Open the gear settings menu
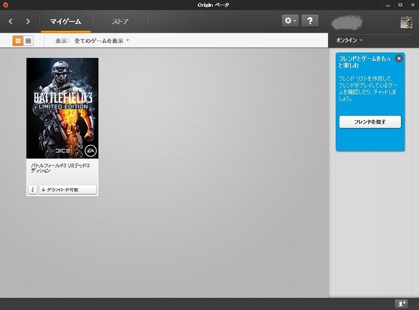The width and height of the screenshot is (419, 310). [290, 20]
